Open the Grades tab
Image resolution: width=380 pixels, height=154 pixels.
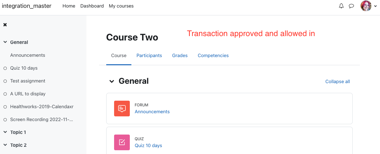point(180,56)
